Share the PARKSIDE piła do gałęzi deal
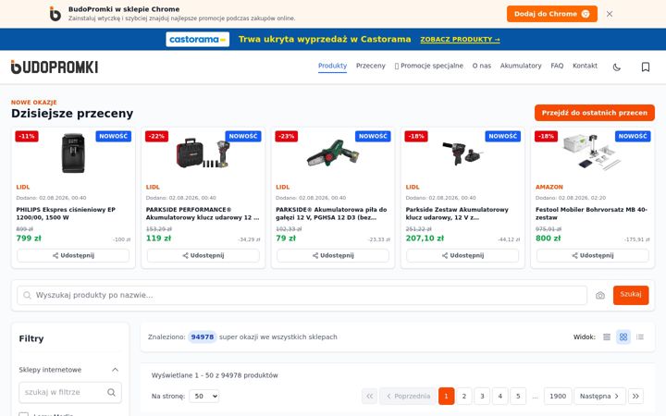The width and height of the screenshot is (666, 416). coord(333,255)
